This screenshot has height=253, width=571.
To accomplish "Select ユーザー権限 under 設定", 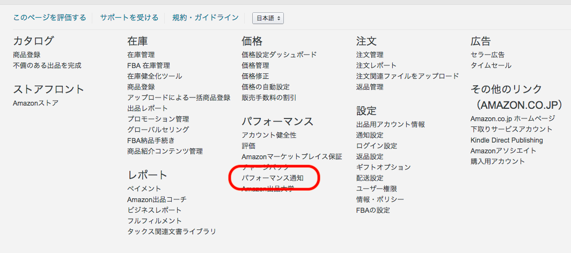I will 376,189.
